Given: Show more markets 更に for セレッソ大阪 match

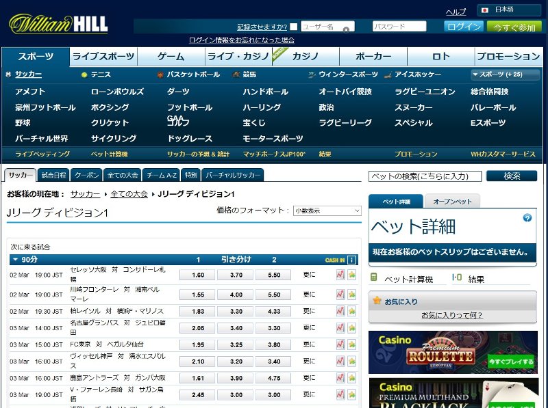Looking at the screenshot, I should coord(309,275).
